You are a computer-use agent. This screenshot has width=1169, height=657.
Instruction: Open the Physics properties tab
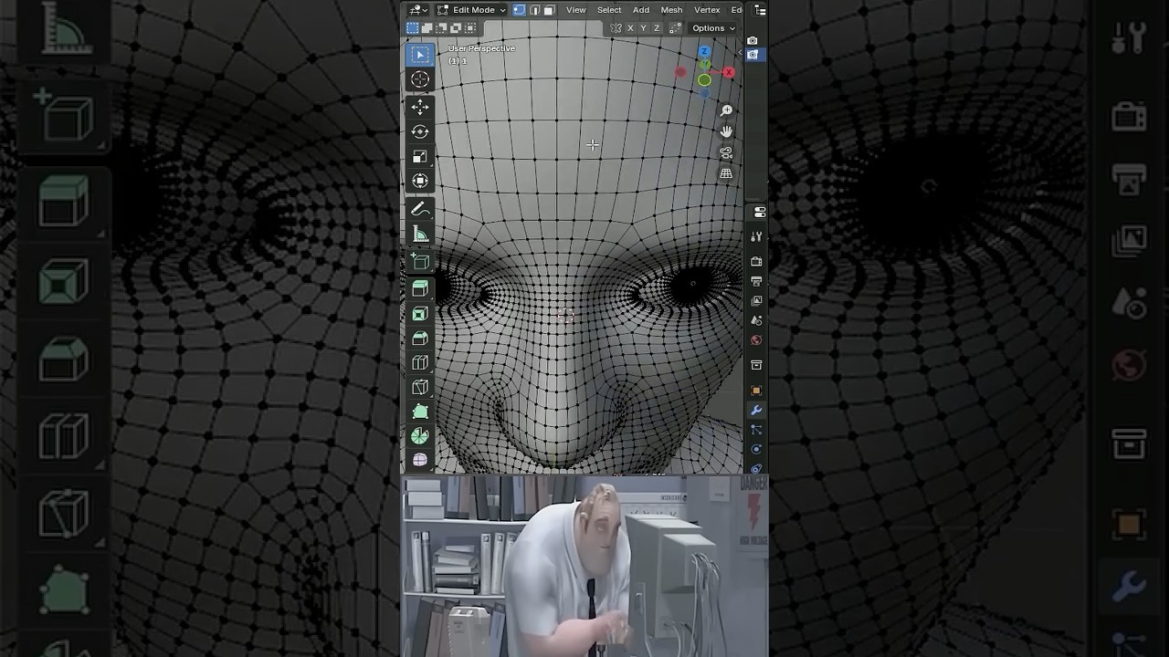[x=756, y=449]
